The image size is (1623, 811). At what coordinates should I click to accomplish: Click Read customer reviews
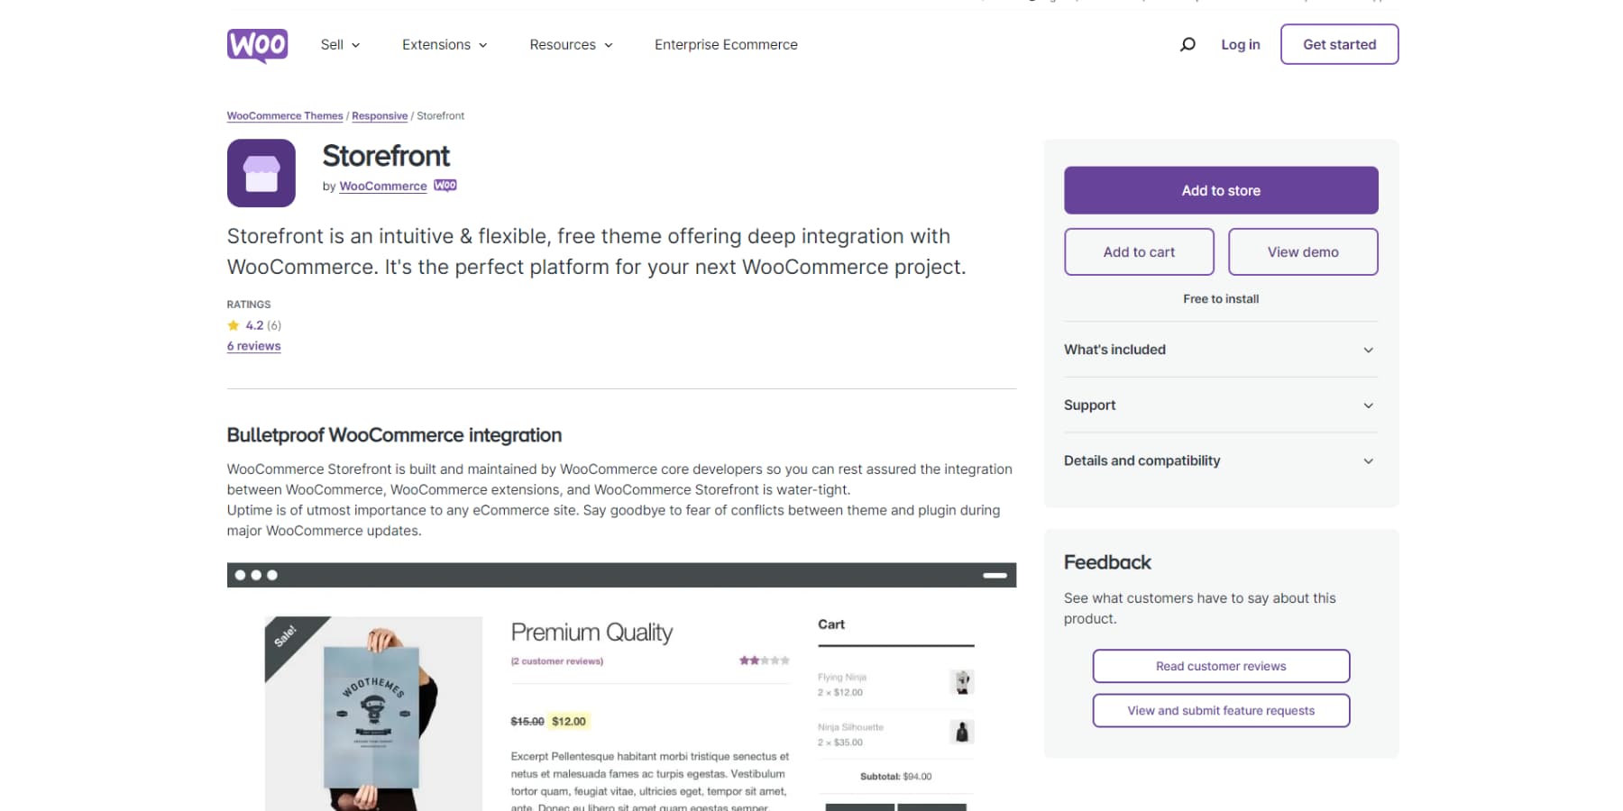point(1220,666)
